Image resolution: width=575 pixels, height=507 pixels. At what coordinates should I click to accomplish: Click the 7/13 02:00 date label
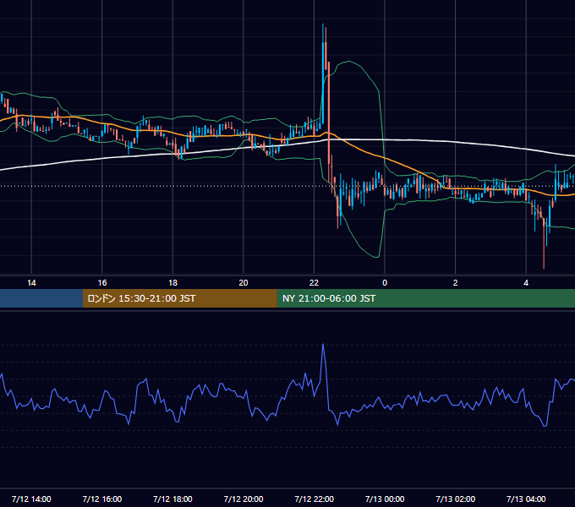[x=456, y=499]
